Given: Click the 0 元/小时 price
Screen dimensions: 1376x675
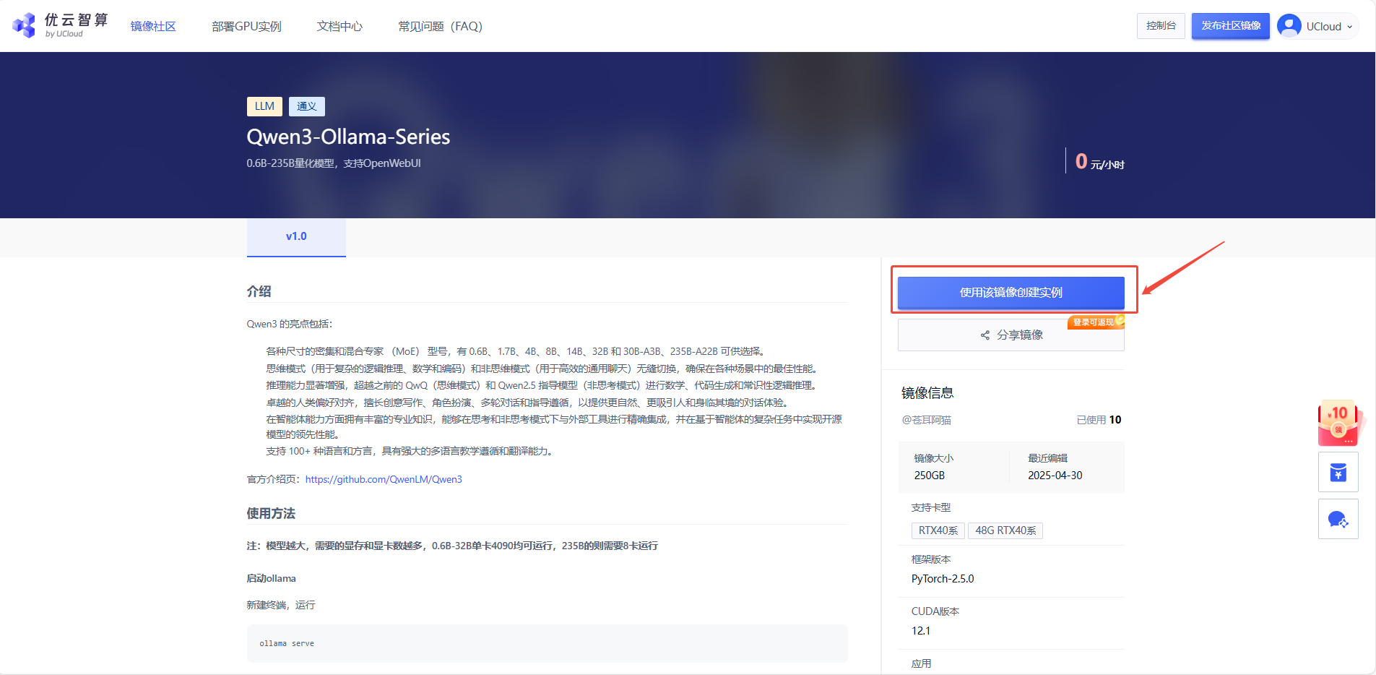Looking at the screenshot, I should pyautogui.click(x=1099, y=162).
